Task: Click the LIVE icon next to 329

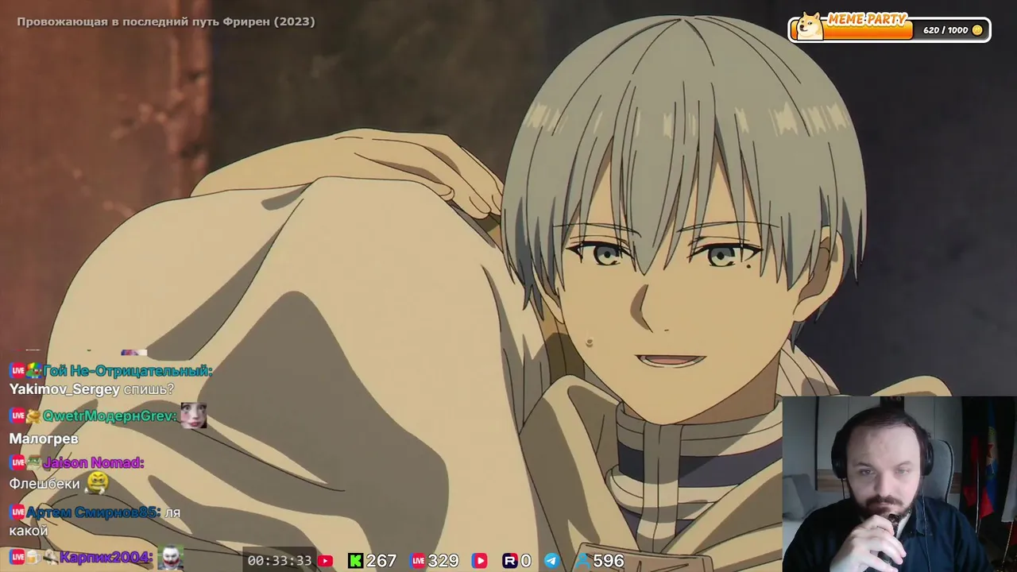Action: coord(418,561)
